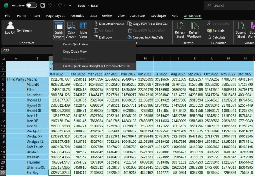Select column H header

point(145,59)
